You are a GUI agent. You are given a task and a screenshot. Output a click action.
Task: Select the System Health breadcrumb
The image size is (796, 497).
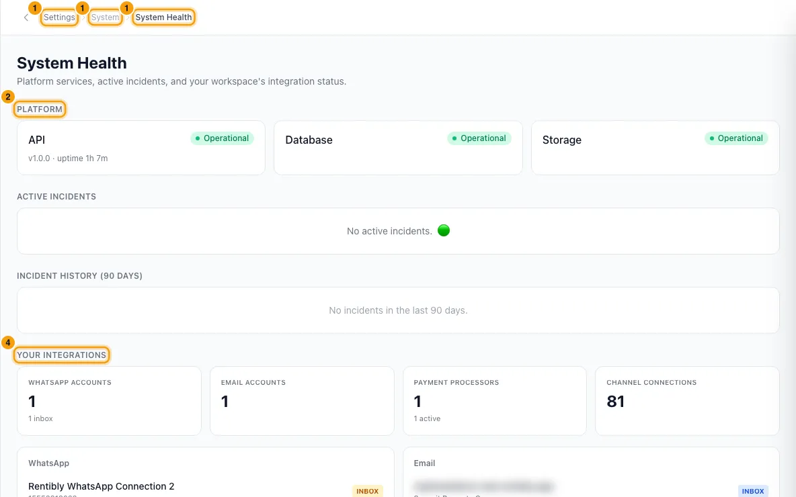point(163,17)
